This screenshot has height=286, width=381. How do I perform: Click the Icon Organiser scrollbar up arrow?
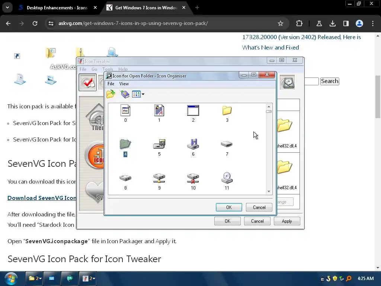pos(269,107)
